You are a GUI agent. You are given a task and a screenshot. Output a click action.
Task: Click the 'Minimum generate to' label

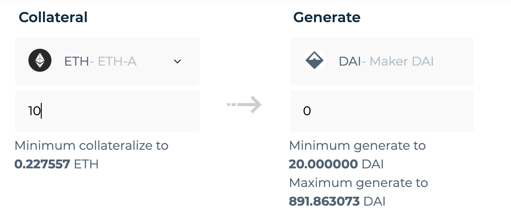357,146
